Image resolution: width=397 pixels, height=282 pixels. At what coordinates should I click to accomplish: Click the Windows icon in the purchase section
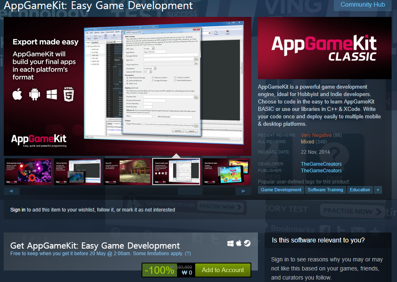(231, 243)
